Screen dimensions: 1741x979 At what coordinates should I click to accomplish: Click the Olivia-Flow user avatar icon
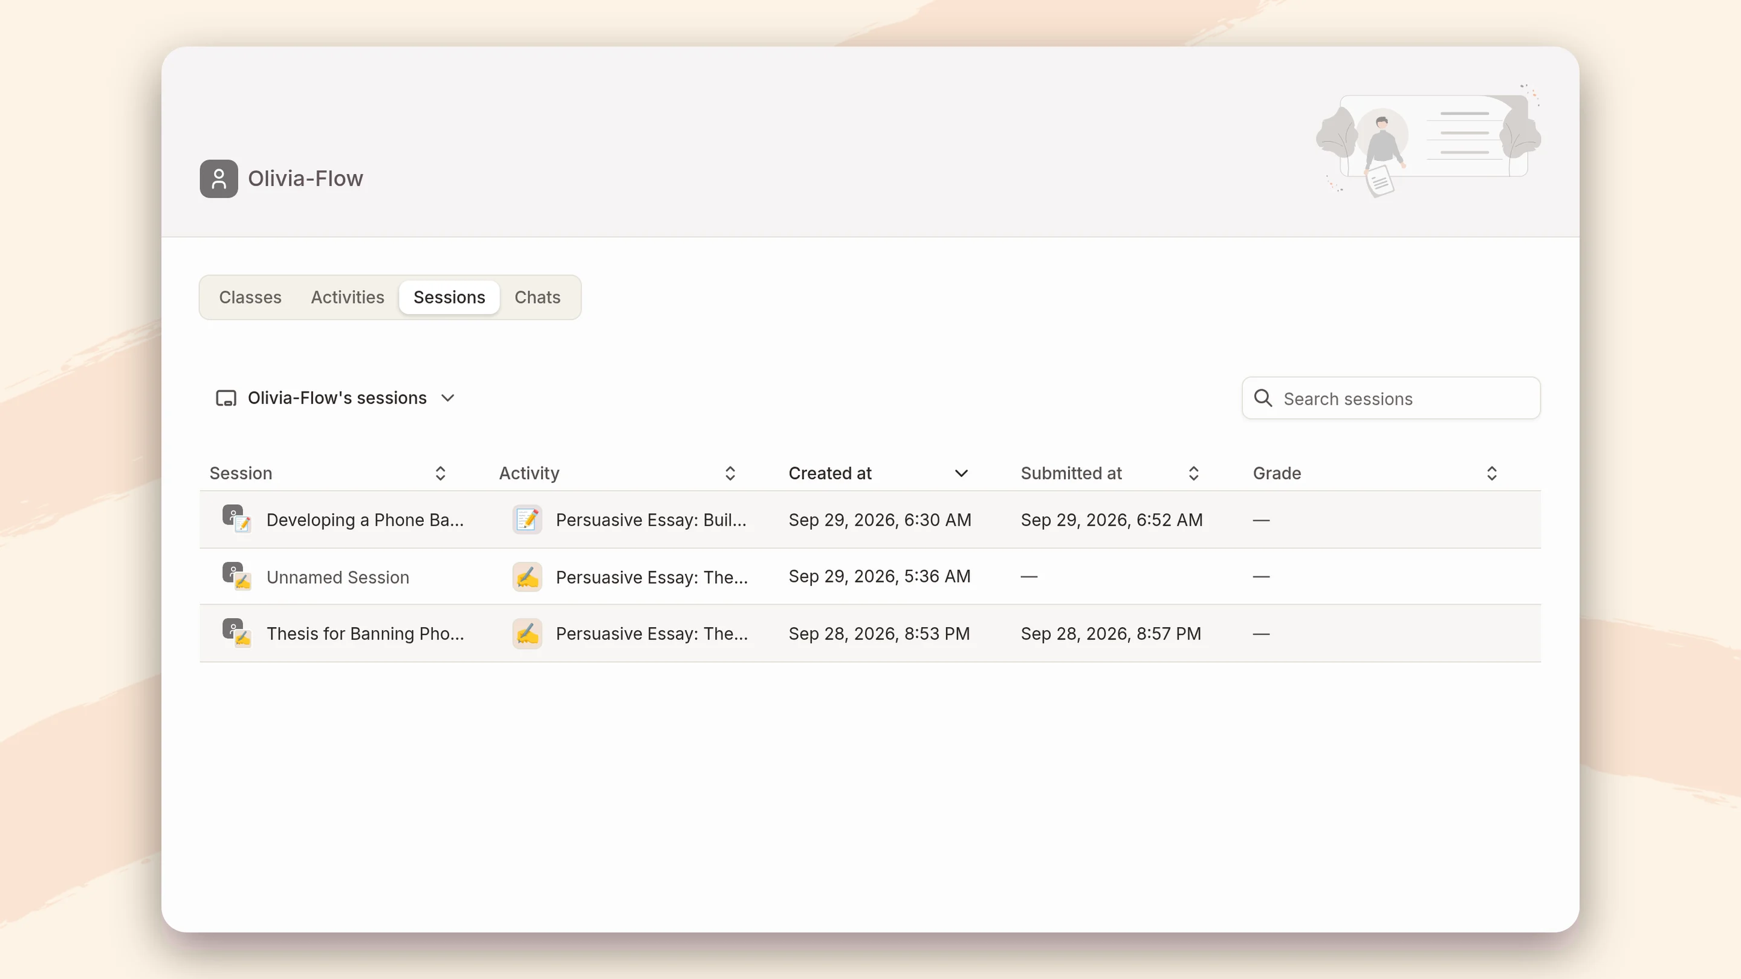218,178
